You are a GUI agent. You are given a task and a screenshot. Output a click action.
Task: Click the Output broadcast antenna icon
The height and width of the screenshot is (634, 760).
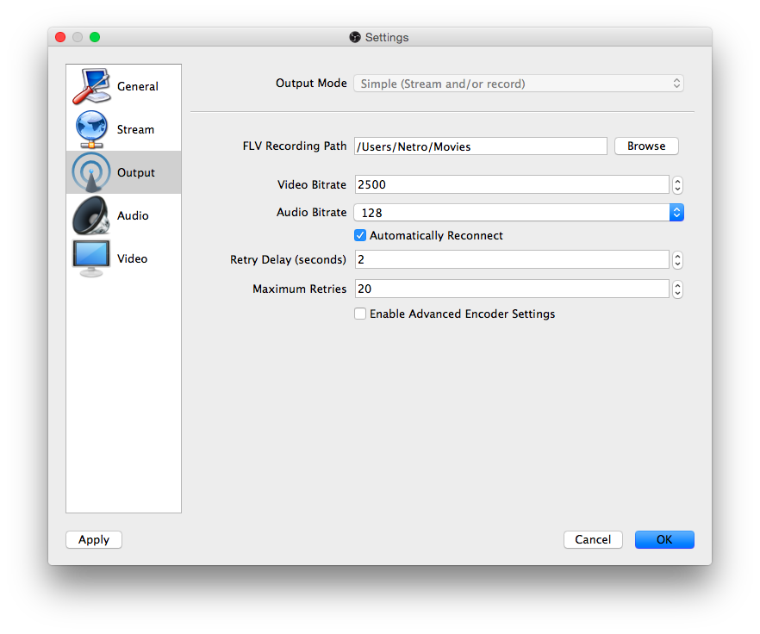91,172
